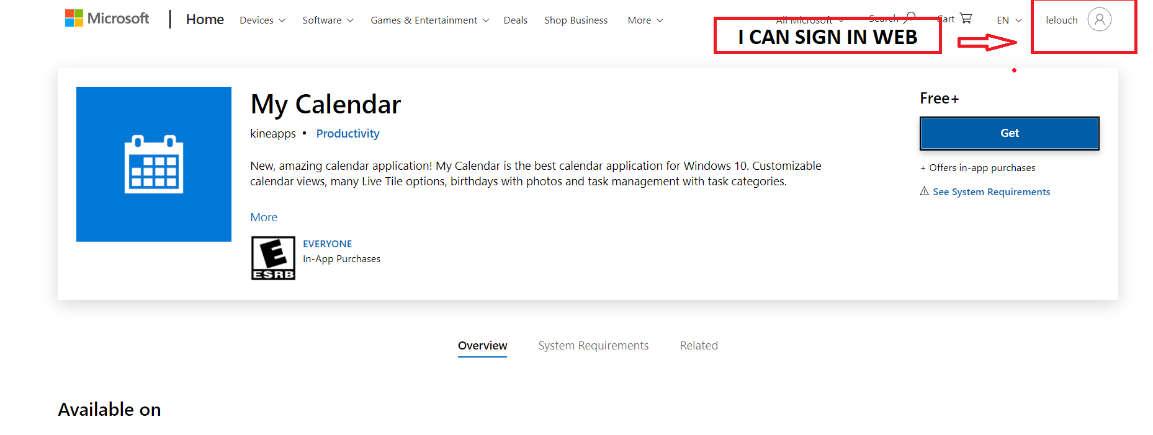Open the Productivity category link
This screenshot has width=1153, height=435.
pos(348,134)
